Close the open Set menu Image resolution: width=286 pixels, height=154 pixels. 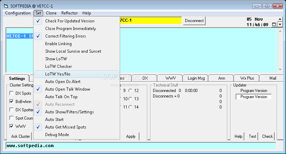[x=38, y=13]
